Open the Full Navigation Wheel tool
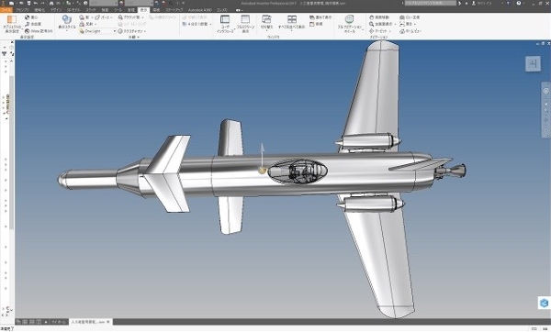 click(x=349, y=19)
